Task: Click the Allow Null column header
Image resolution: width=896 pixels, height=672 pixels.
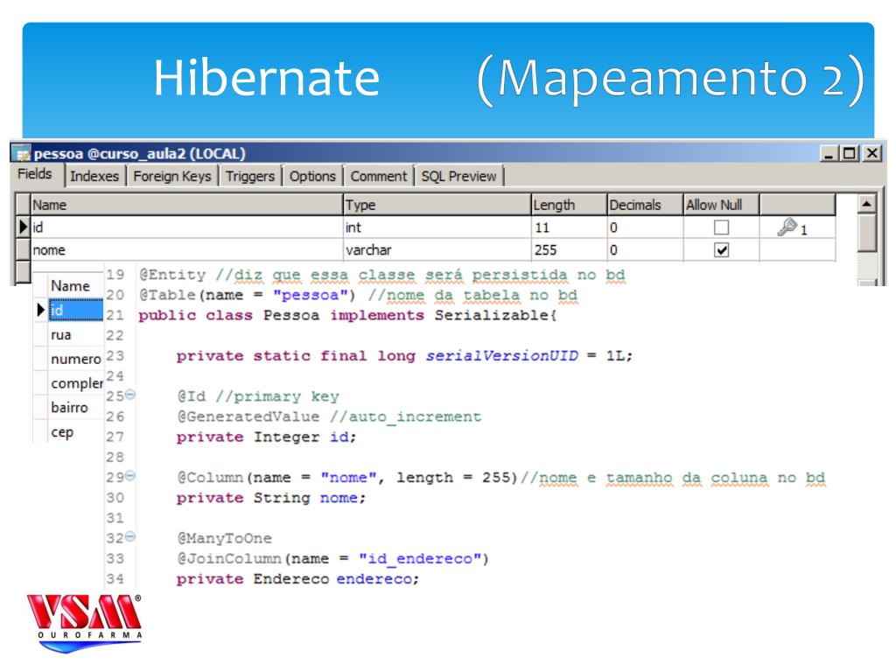Action: click(721, 205)
